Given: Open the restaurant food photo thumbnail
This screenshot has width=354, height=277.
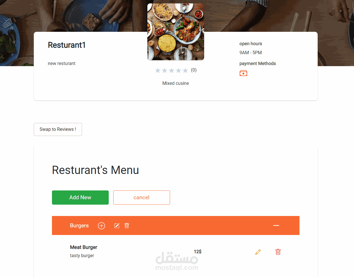Looking at the screenshot, I should click(x=176, y=32).
